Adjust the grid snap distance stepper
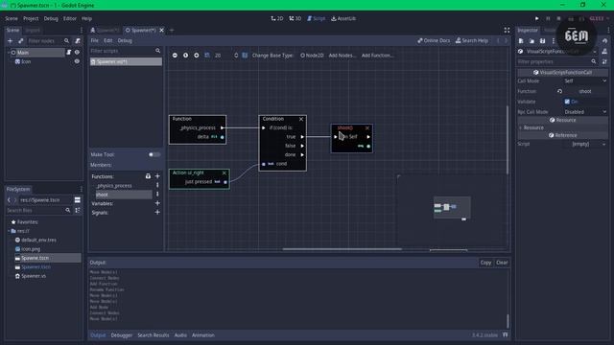This screenshot has height=345, width=614. [x=236, y=56]
